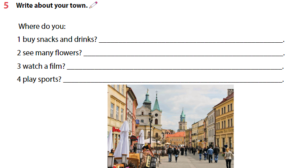
Task: Click the answer line for 'watch a film?'
Action: [174, 67]
